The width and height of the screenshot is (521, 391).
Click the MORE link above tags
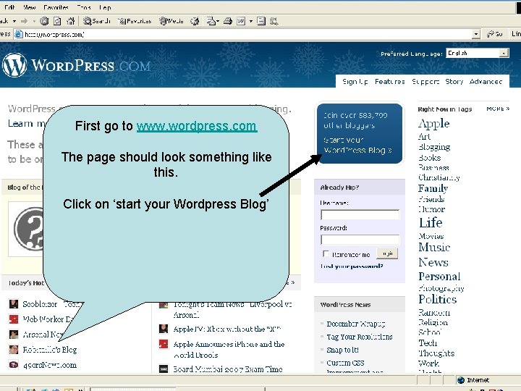point(498,109)
